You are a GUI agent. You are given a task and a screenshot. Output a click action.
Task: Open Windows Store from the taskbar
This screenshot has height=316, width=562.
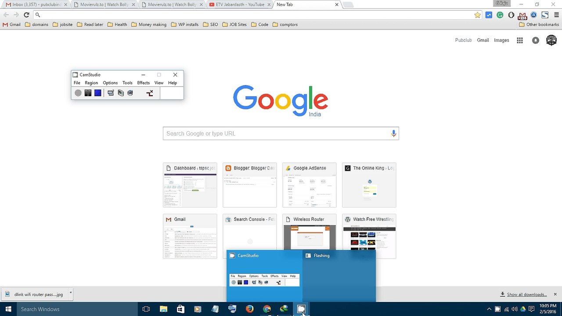(180, 309)
